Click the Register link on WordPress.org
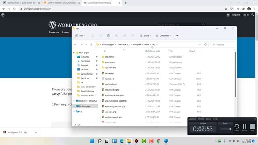 coord(236,15)
